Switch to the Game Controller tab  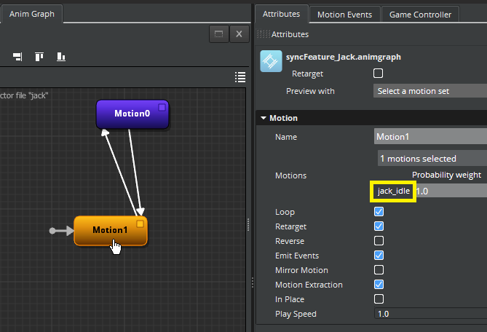click(x=420, y=14)
